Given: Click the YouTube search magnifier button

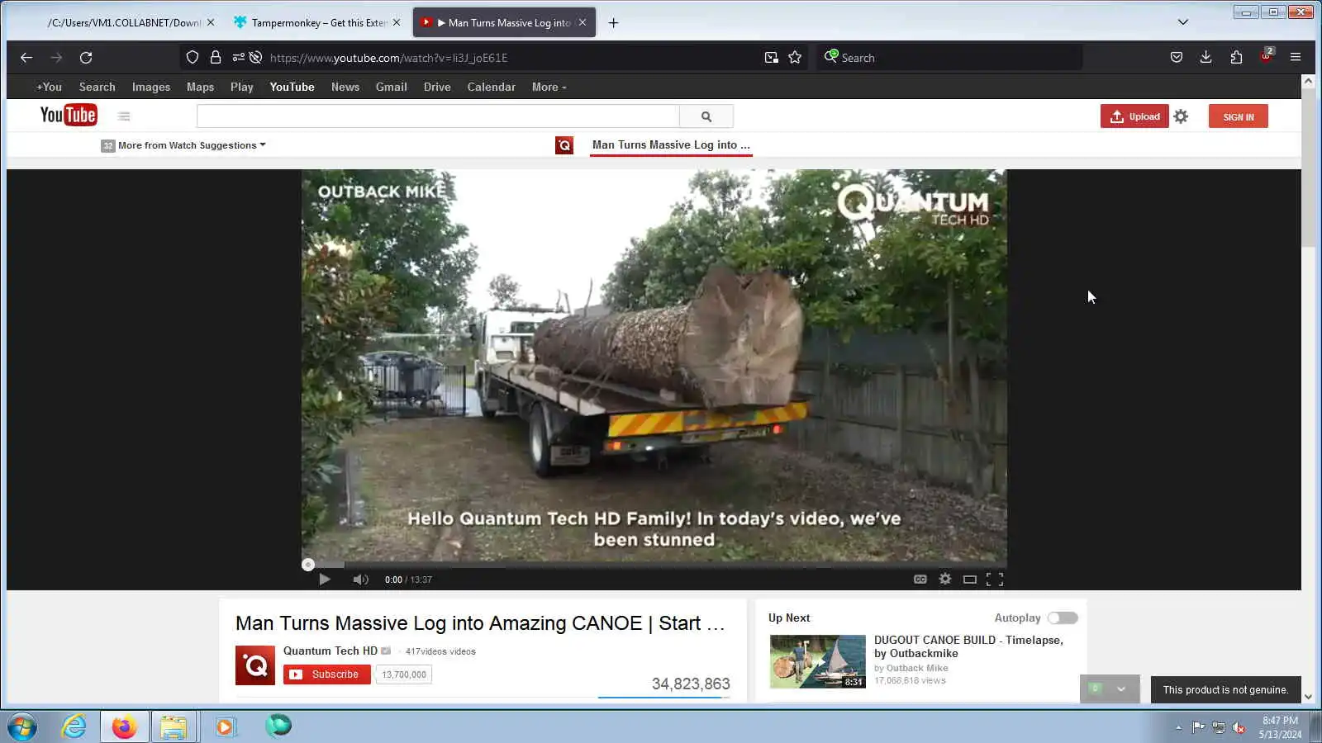Looking at the screenshot, I should point(706,116).
